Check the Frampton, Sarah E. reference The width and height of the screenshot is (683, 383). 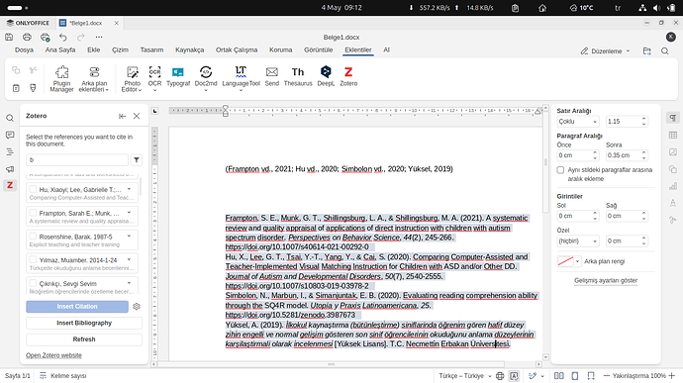pyautogui.click(x=33, y=213)
